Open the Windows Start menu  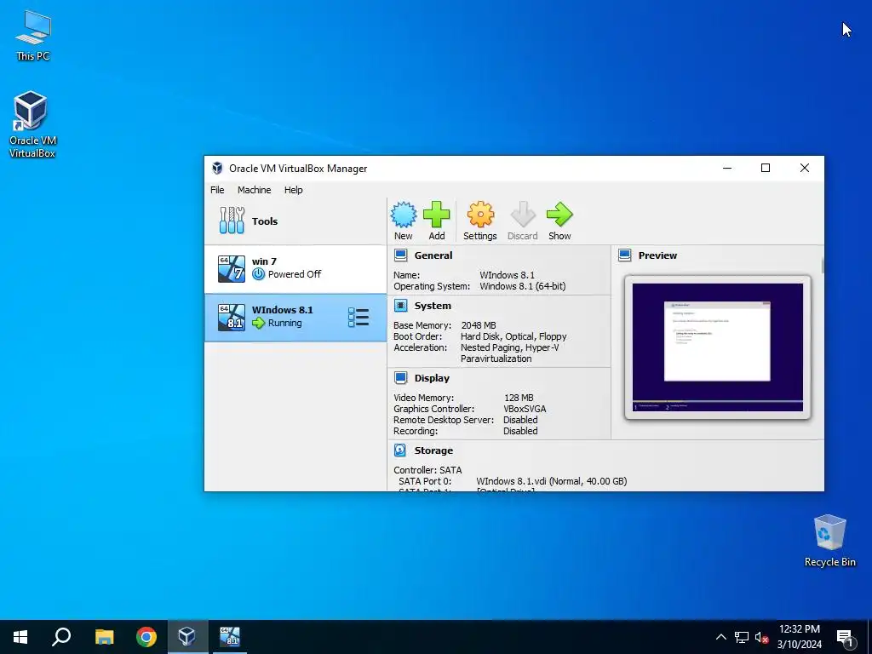[x=20, y=637]
